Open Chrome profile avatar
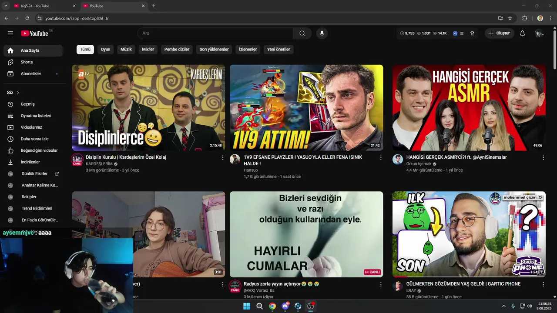 (540, 18)
